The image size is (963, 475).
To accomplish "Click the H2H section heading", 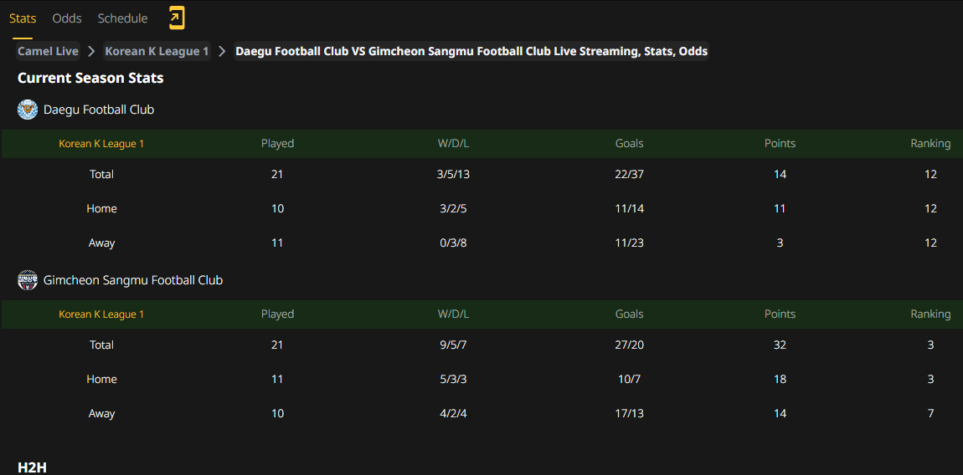I will tap(33, 467).
